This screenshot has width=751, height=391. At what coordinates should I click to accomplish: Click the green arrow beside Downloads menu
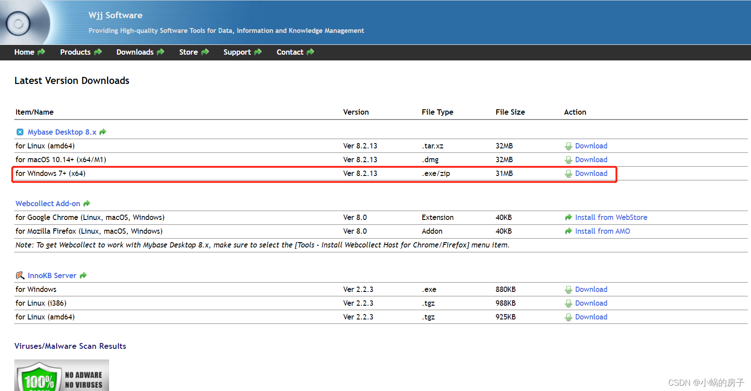[x=161, y=52]
